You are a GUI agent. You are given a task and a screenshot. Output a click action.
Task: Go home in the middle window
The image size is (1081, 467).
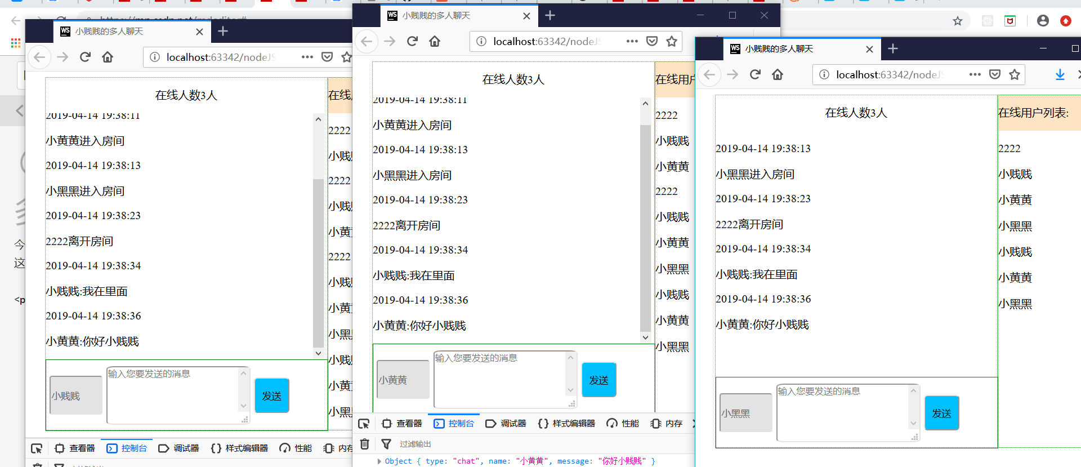pos(435,41)
